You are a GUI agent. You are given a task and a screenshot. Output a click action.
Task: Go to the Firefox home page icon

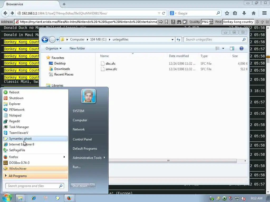253,13
